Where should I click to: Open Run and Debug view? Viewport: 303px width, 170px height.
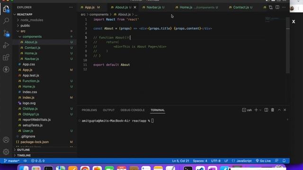(x=6, y=45)
